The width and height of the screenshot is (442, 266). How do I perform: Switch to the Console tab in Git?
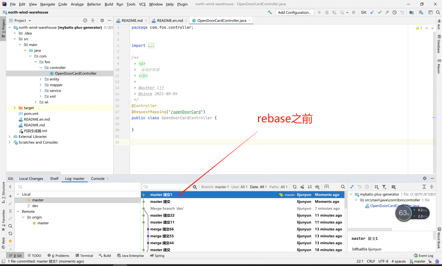(98, 178)
